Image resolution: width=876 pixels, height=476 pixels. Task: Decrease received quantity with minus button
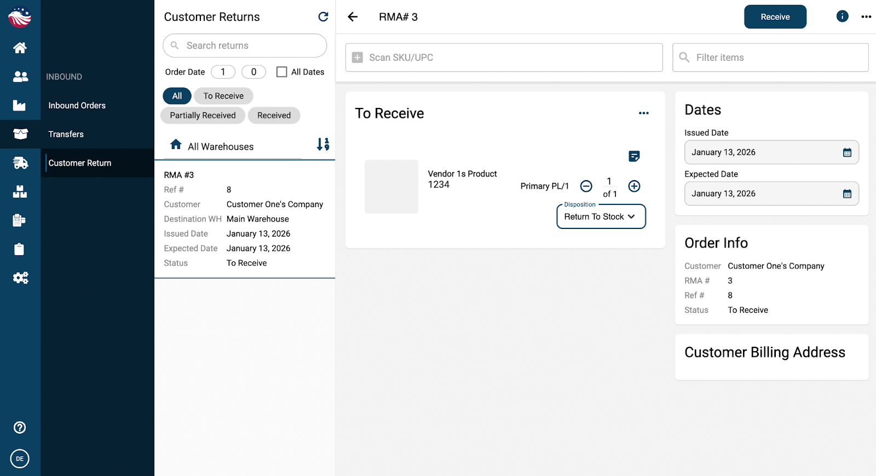[586, 186]
